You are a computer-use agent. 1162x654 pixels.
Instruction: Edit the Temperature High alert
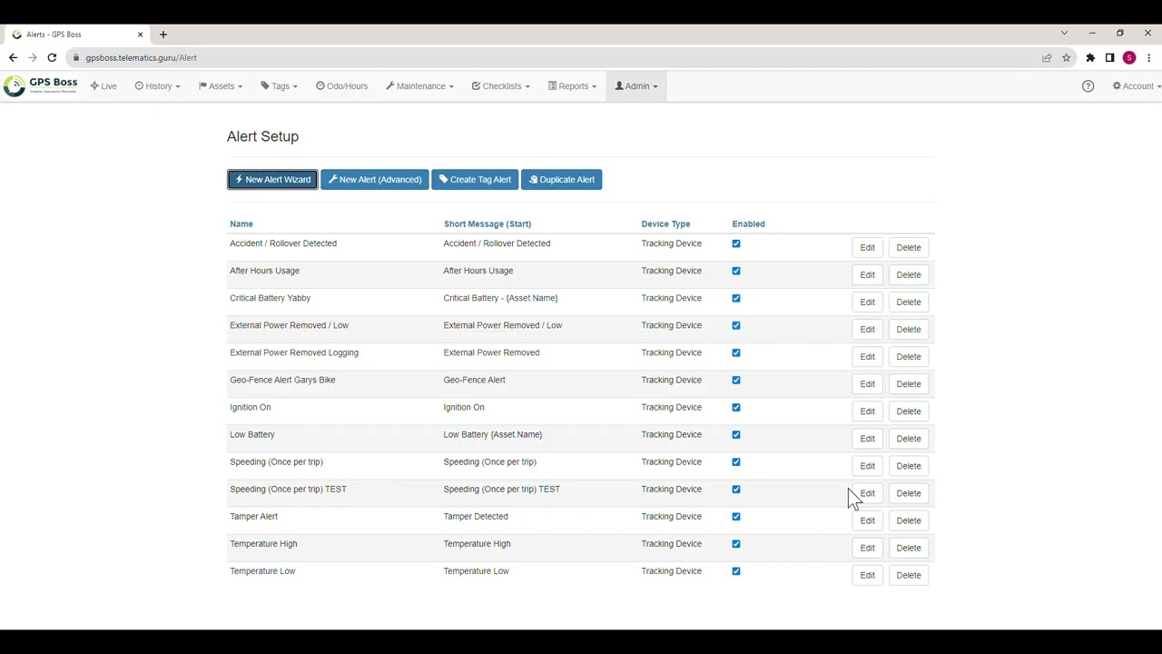coord(868,548)
